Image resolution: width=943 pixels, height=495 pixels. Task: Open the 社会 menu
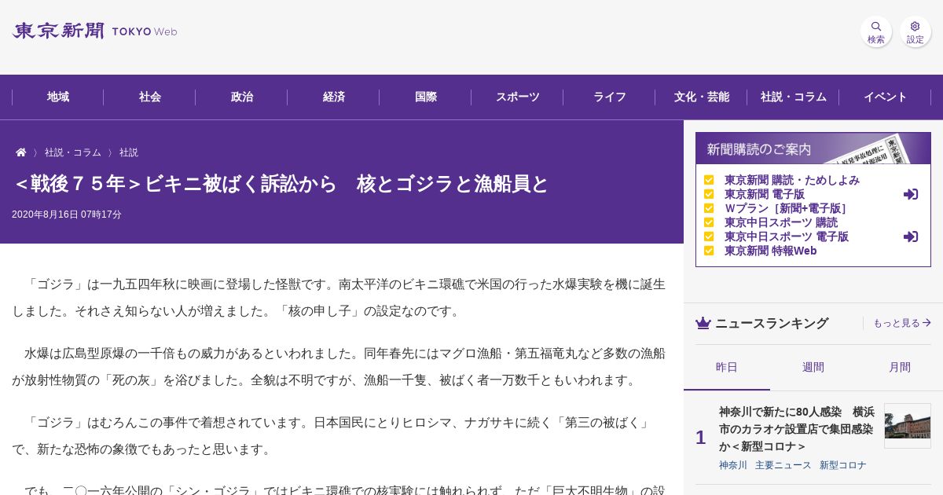(x=150, y=97)
